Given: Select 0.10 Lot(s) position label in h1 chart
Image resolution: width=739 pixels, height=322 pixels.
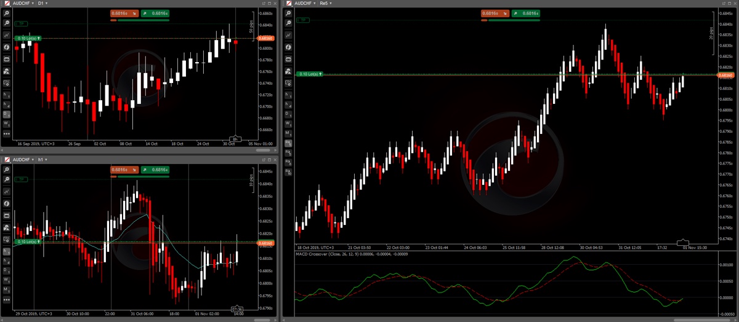Looking at the screenshot, I should (28, 241).
